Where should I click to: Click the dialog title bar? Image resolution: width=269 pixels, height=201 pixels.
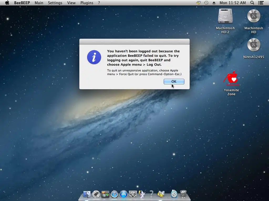point(134,42)
